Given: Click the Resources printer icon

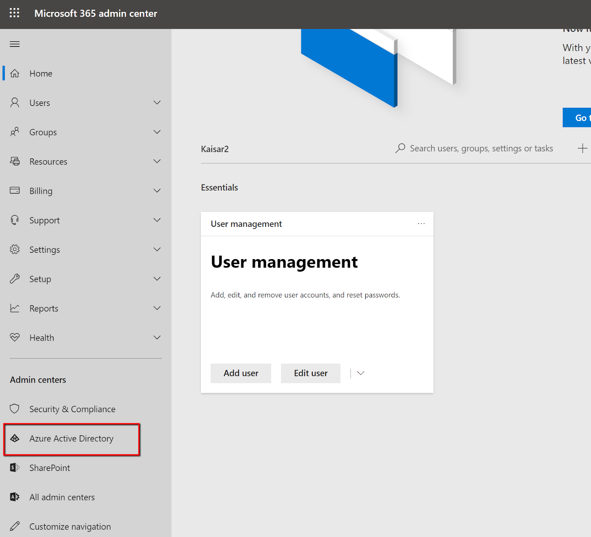Looking at the screenshot, I should pyautogui.click(x=15, y=161).
